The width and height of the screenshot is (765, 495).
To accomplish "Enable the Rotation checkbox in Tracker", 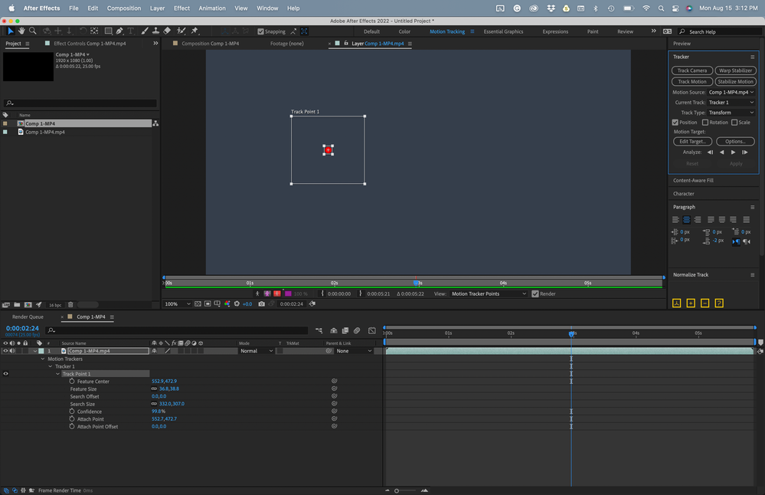I will tap(705, 123).
